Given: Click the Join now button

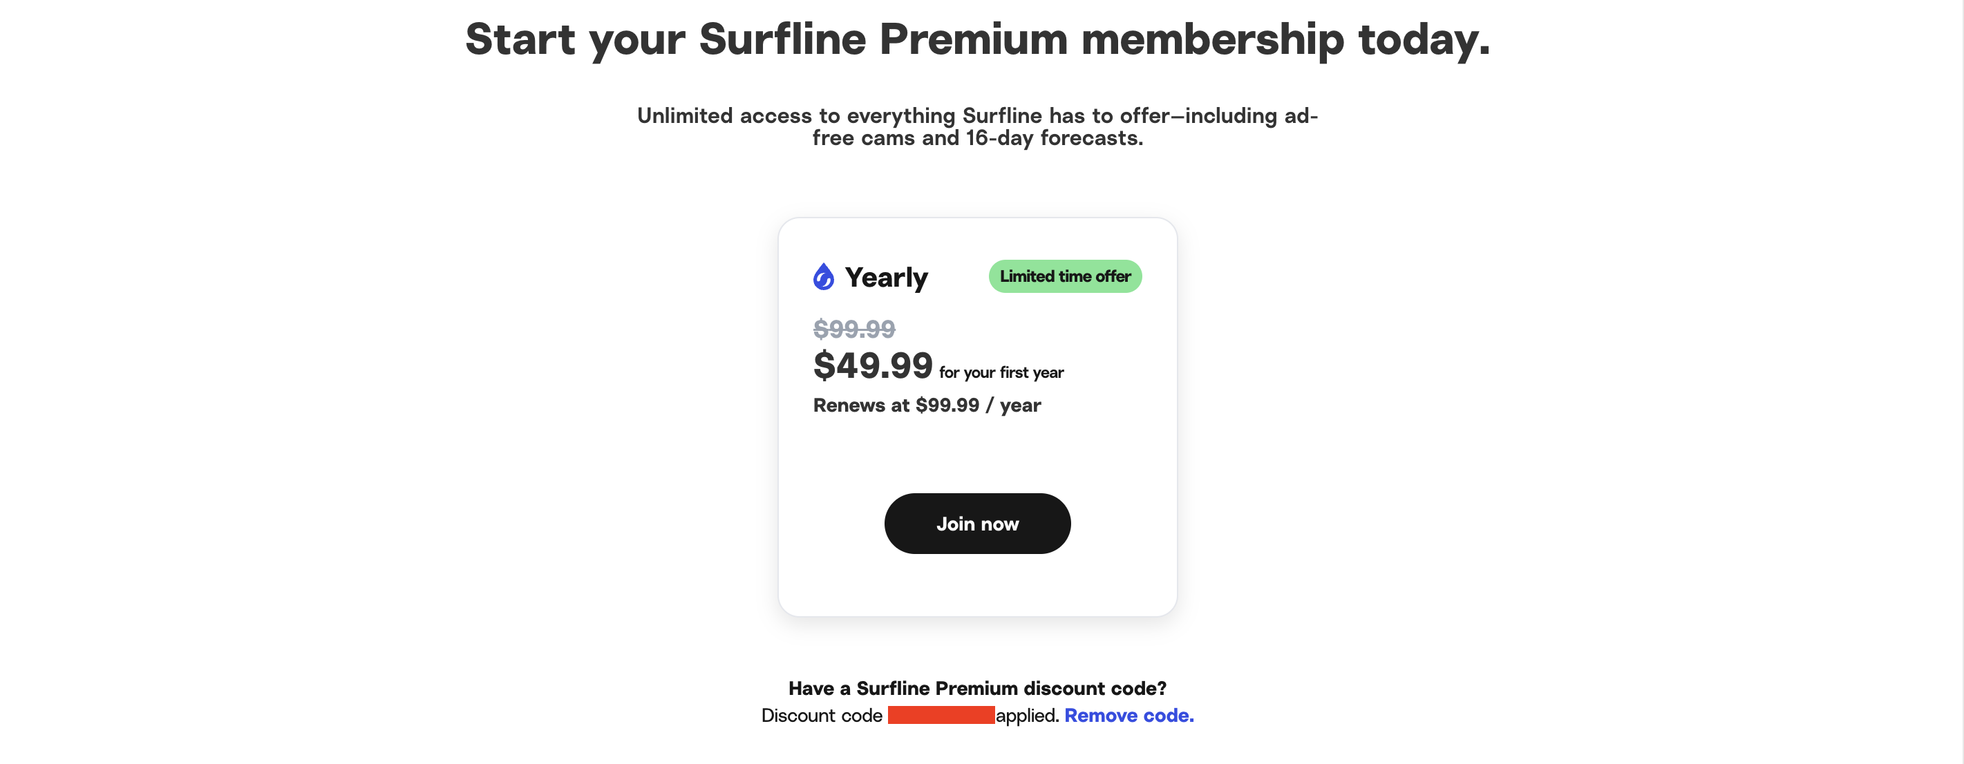Looking at the screenshot, I should point(976,524).
